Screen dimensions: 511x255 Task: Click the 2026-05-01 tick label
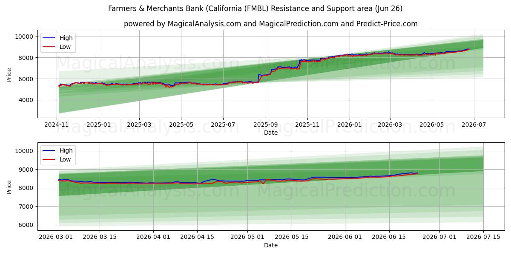tap(247, 237)
